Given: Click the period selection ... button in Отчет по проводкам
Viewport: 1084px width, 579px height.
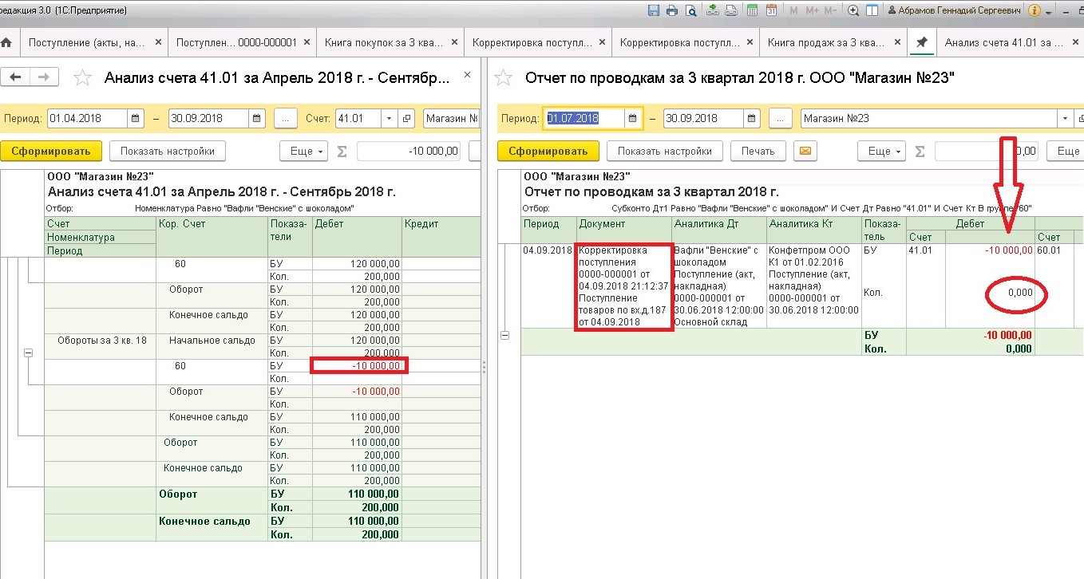Looking at the screenshot, I should 782,118.
